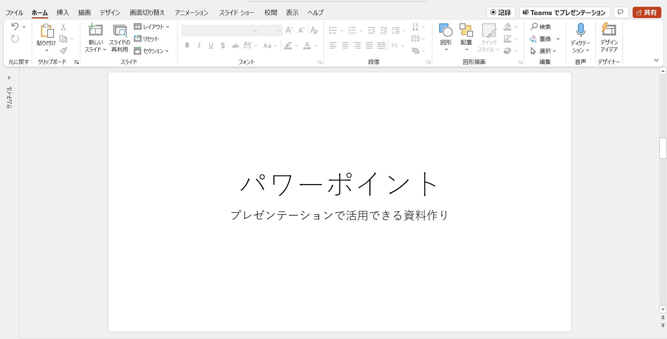Viewport: 667px width, 339px height.
Task: Switch to the Animations (アニメーション) tab
Action: point(191,12)
